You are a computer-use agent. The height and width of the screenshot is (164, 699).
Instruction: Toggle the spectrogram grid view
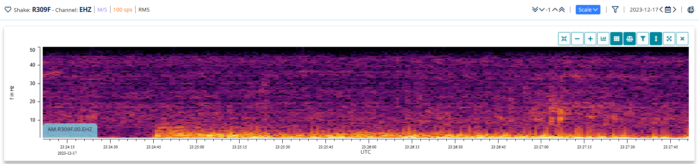[616, 39]
